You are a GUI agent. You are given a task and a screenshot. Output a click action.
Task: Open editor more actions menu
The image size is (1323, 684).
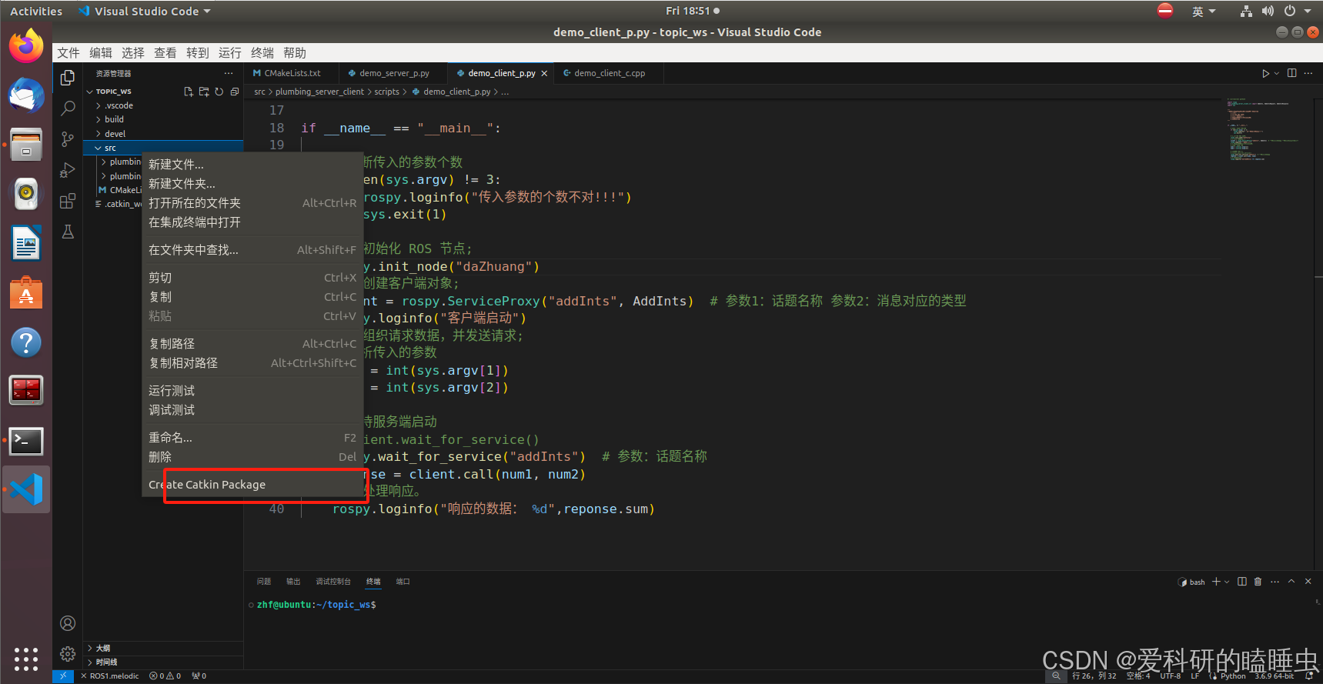pos(1308,73)
